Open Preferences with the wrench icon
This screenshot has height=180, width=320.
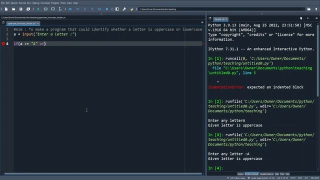[124, 9]
